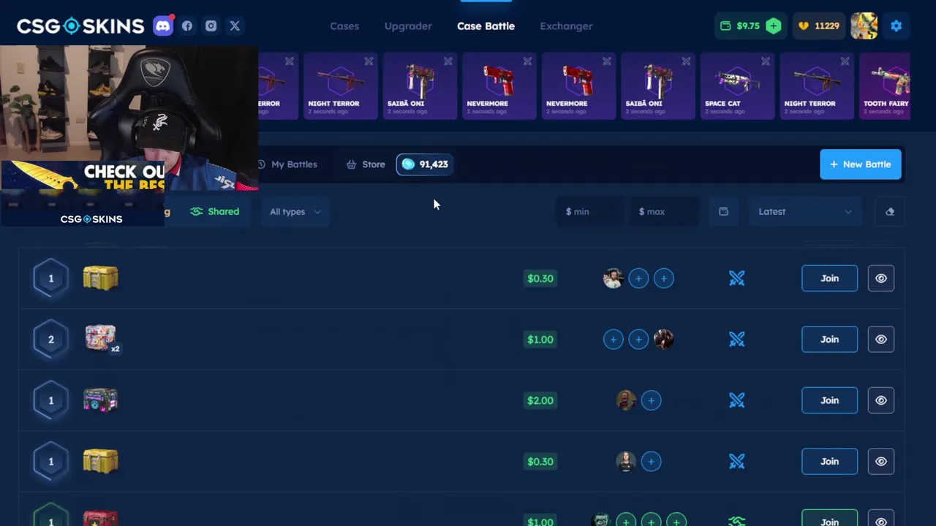
Task: Join the $2.00 battle
Action: coord(829,400)
